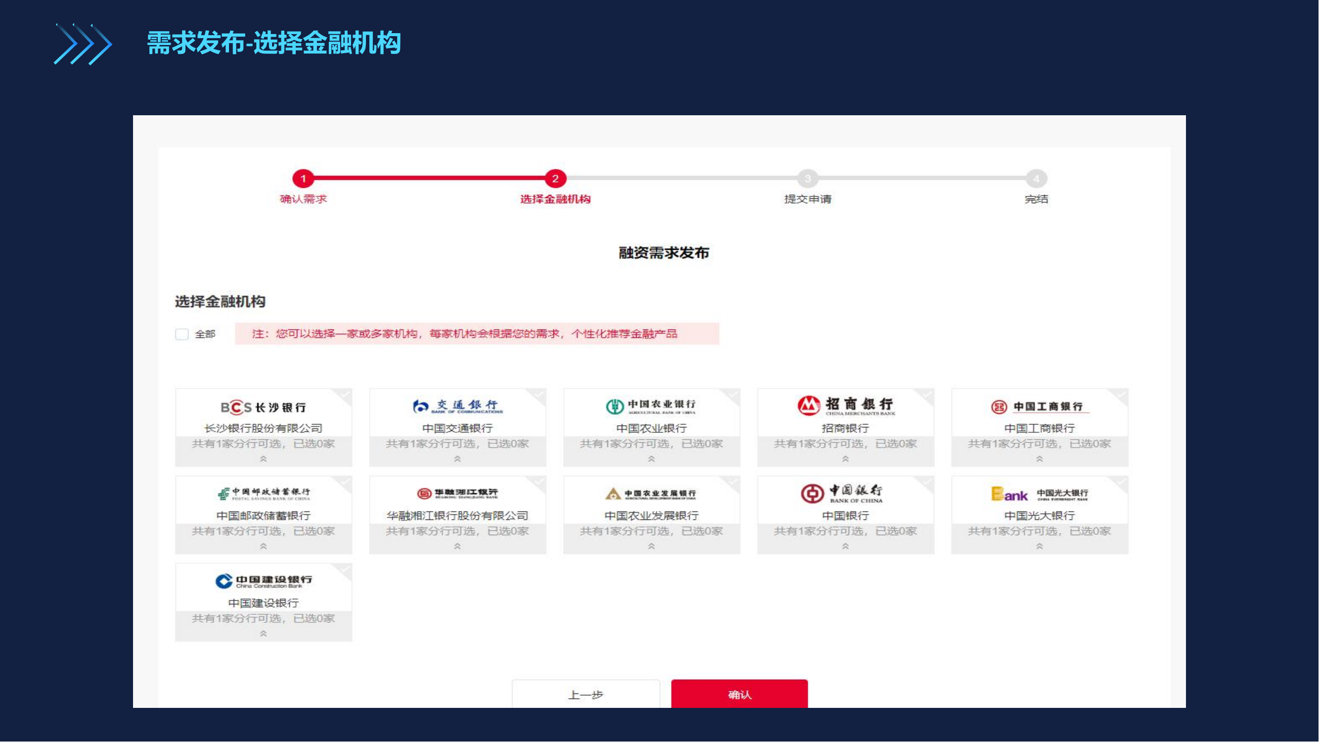The height and width of the screenshot is (742, 1319).
Task: Toggle corner checkmark on 中国银行 card
Action: tap(927, 482)
